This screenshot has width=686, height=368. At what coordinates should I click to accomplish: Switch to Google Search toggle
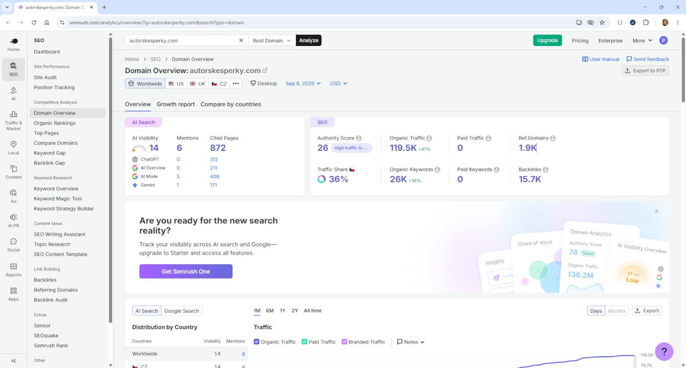pyautogui.click(x=182, y=311)
